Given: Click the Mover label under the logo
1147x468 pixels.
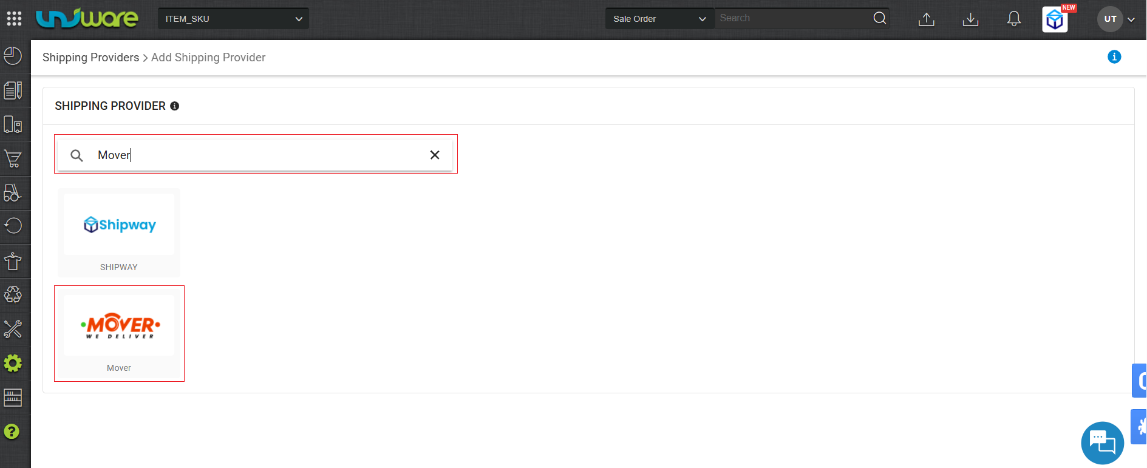Looking at the screenshot, I should [x=119, y=368].
